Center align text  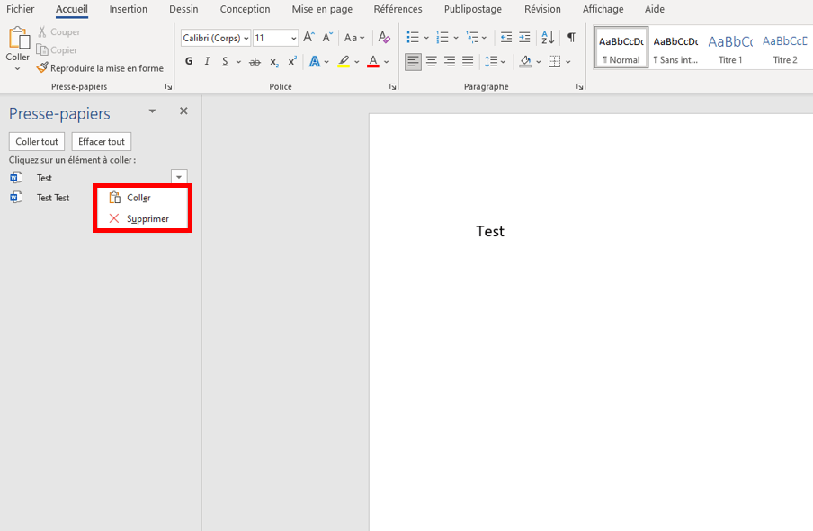432,62
